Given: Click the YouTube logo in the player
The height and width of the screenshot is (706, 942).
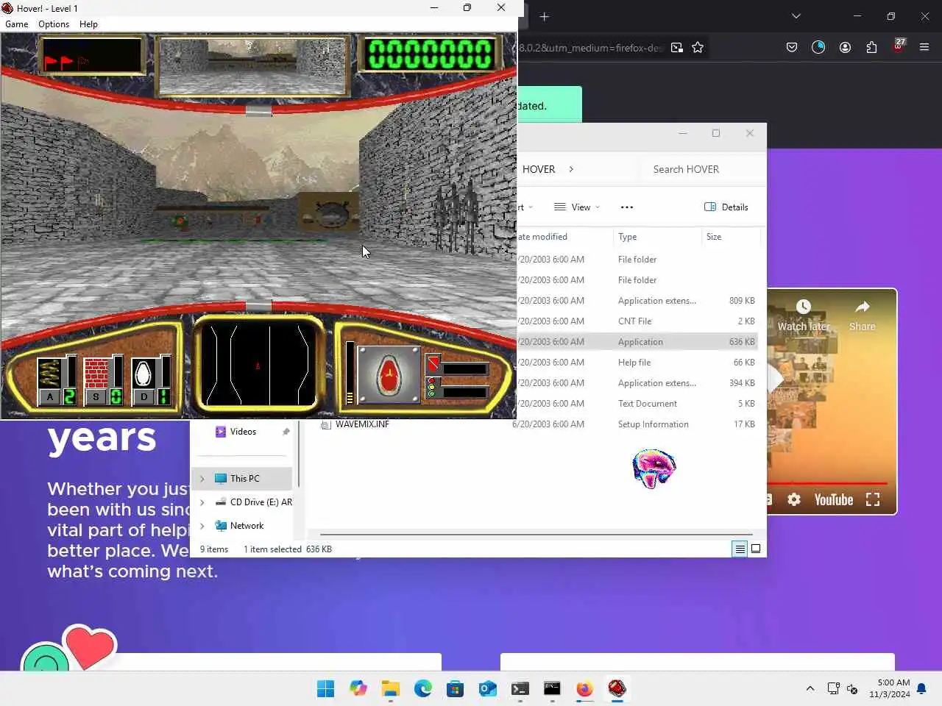Looking at the screenshot, I should coord(833,500).
